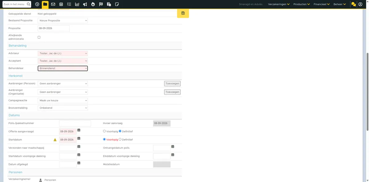Open the task checklist icon

tap(69, 4)
